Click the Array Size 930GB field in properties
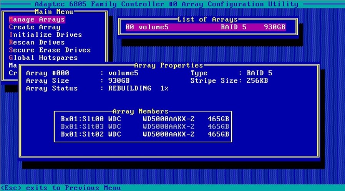Viewport: 345px width, 191px height. pyautogui.click(x=119, y=81)
